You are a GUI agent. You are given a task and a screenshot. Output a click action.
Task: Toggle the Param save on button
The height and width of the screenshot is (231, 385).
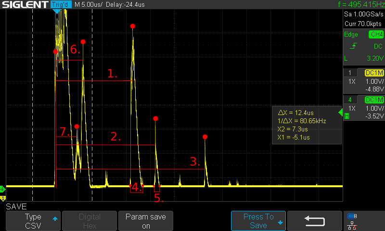tap(146, 221)
